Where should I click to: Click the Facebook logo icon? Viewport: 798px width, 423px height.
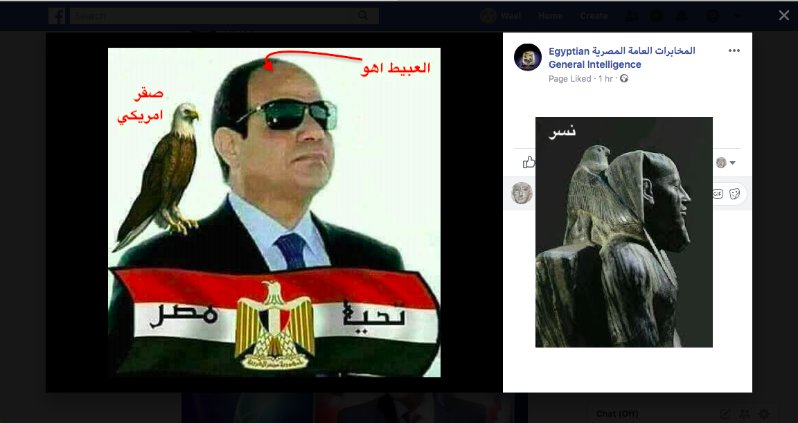tap(57, 16)
